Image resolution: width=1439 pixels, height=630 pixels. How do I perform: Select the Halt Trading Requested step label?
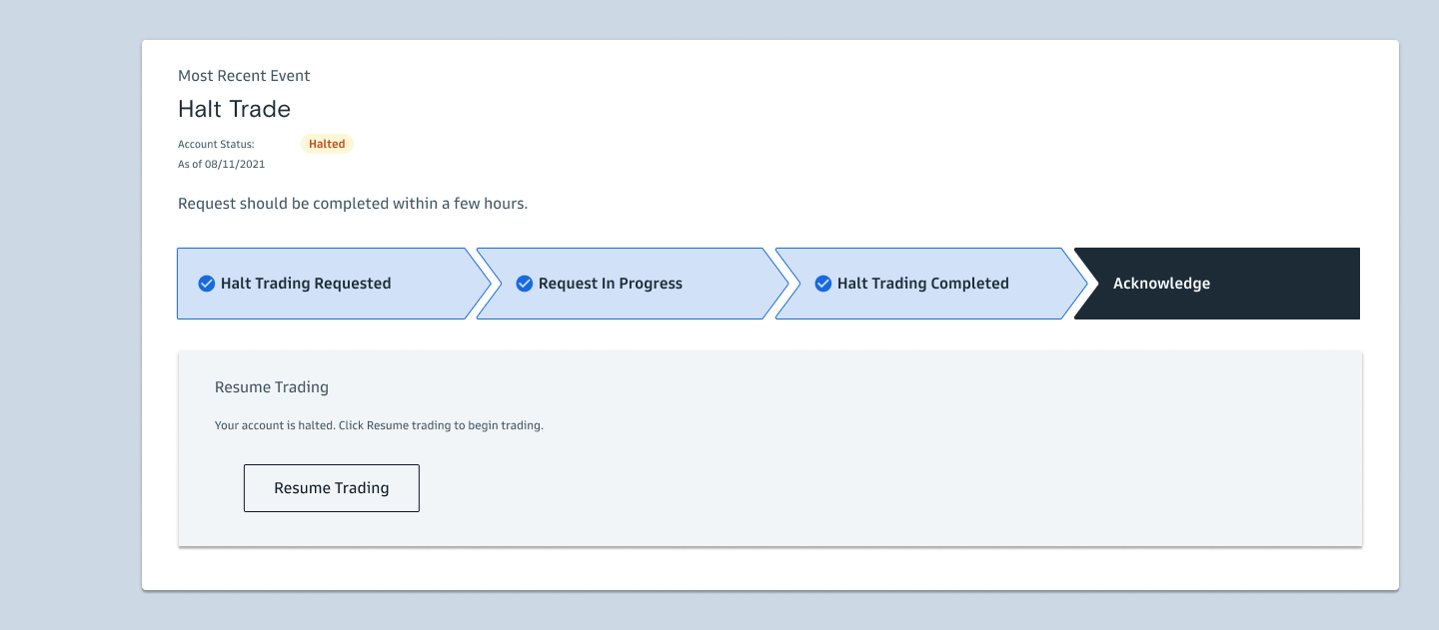click(306, 284)
